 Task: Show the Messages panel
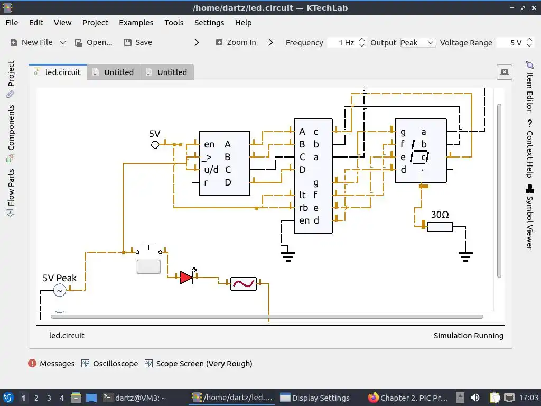click(x=51, y=364)
